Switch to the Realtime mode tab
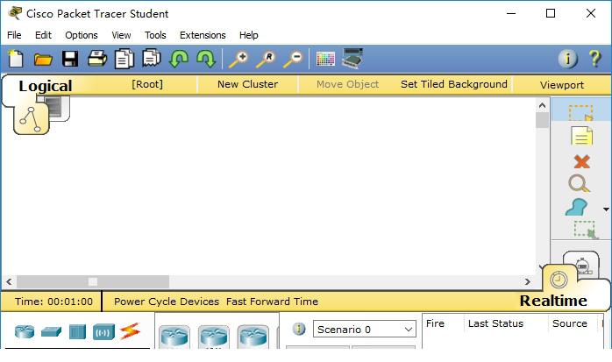This screenshot has height=362, width=612. pos(553,301)
